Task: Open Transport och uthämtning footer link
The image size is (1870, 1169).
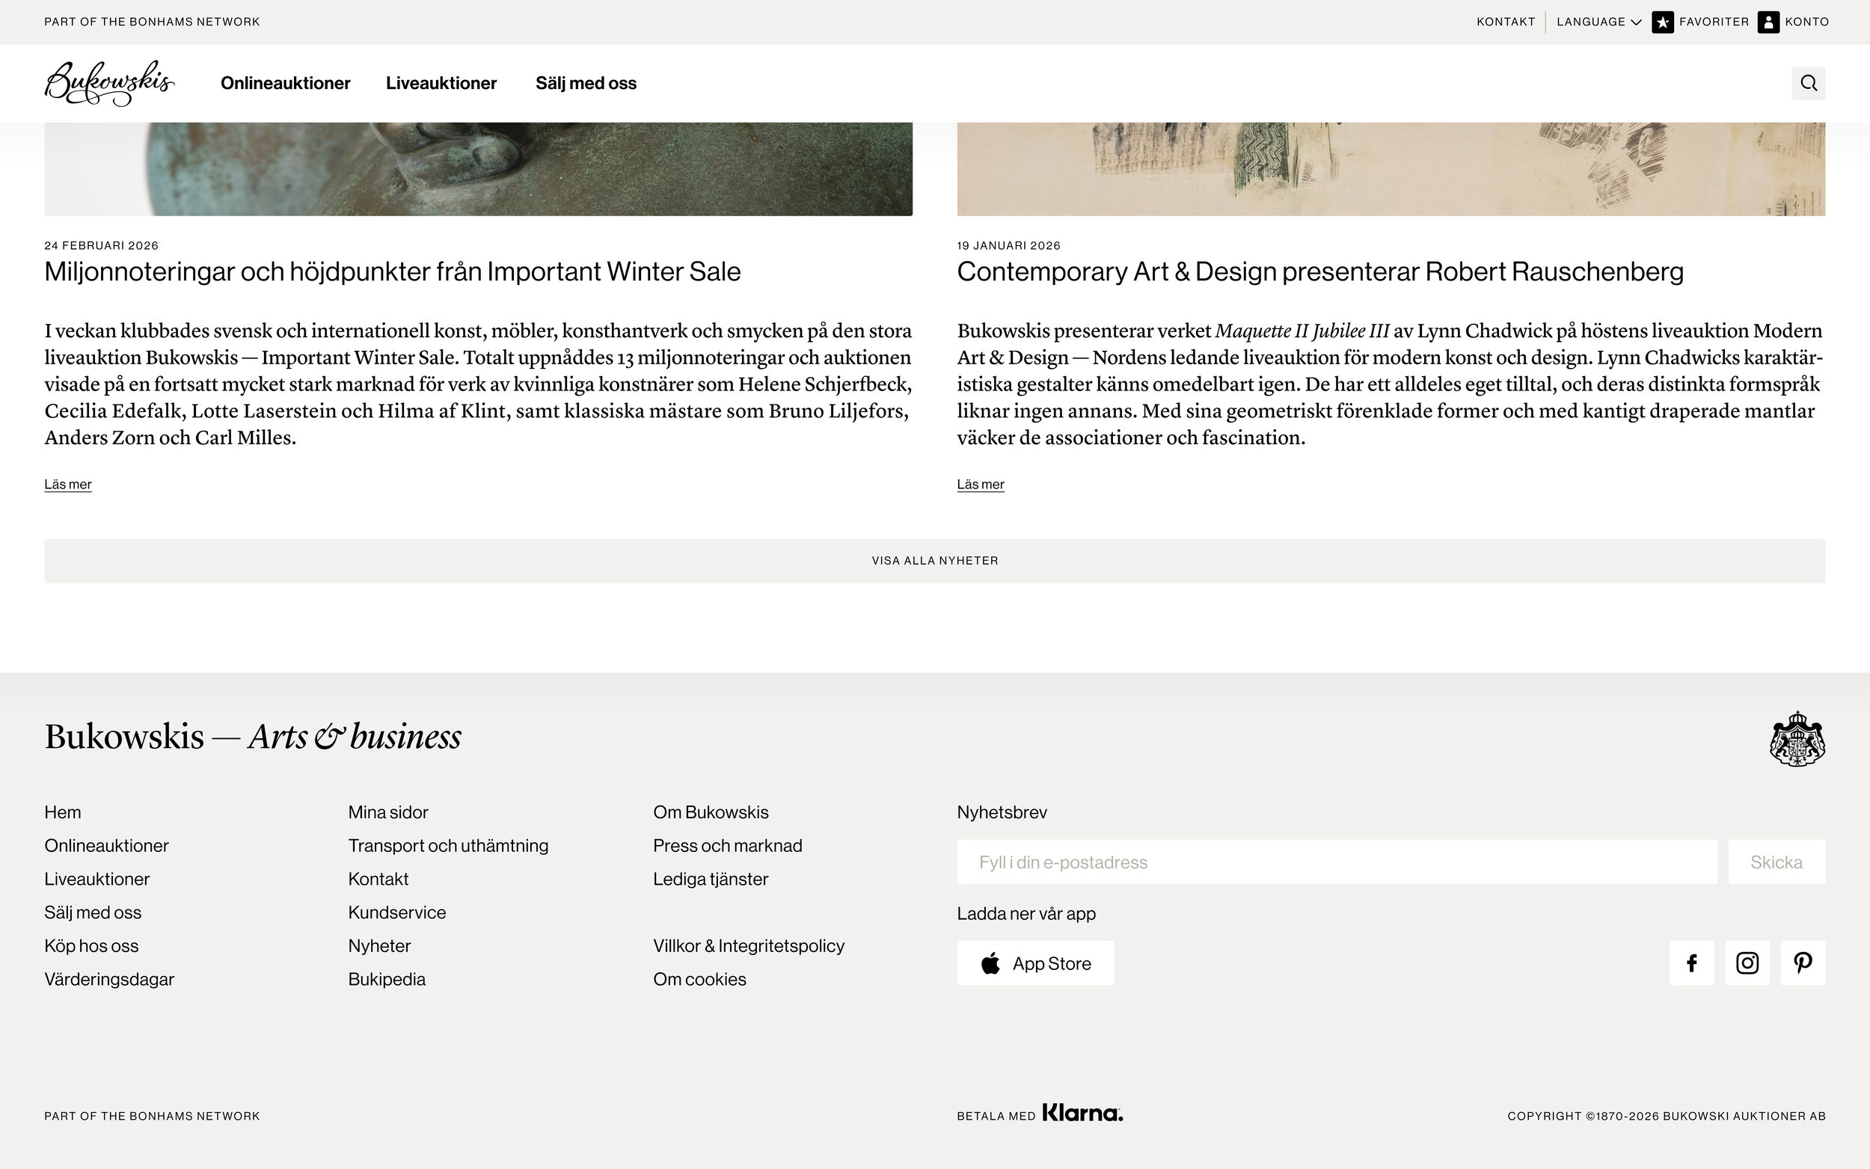Action: click(448, 845)
